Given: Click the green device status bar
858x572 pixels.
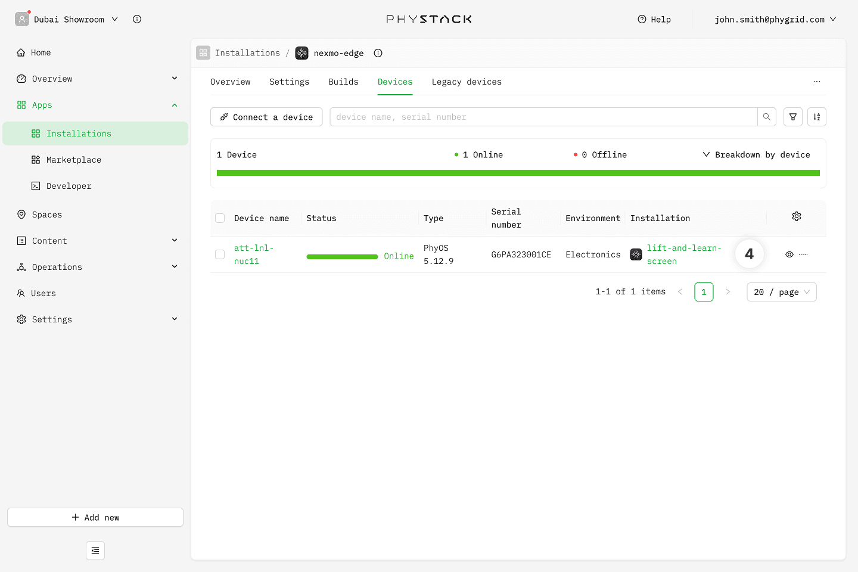Looking at the screenshot, I should coord(518,173).
